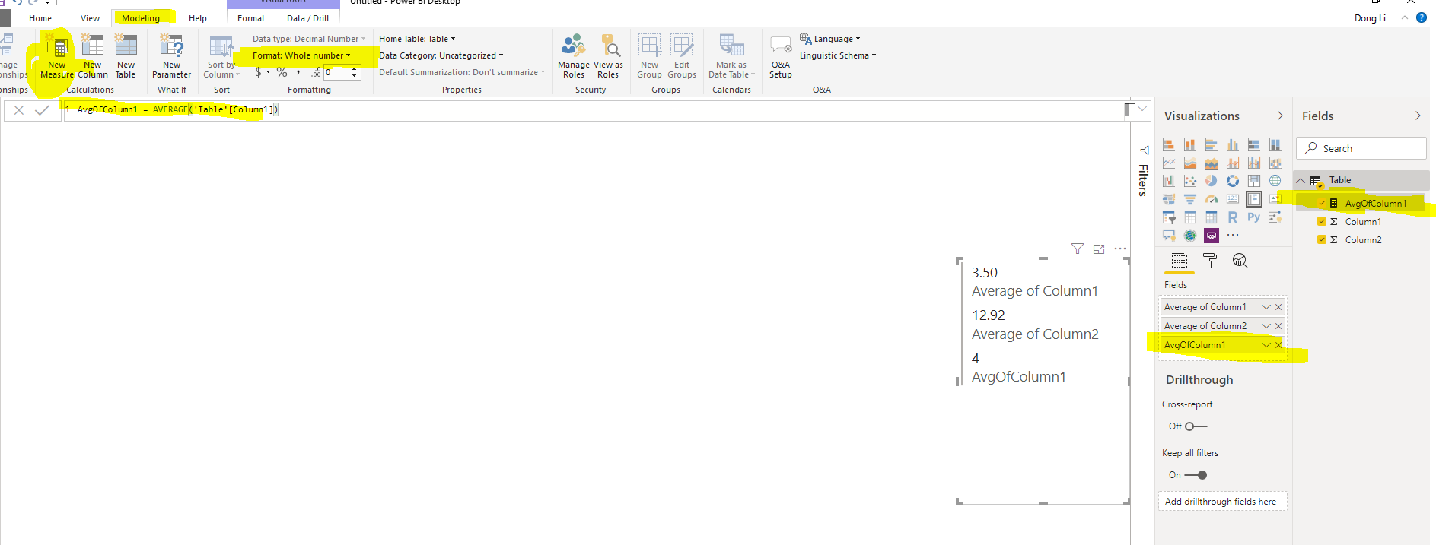Open Average of Column1 field dropdown arrow

click(1266, 307)
